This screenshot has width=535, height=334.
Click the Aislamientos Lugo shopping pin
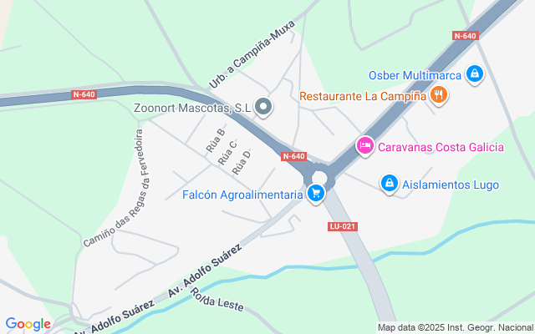[x=390, y=184]
